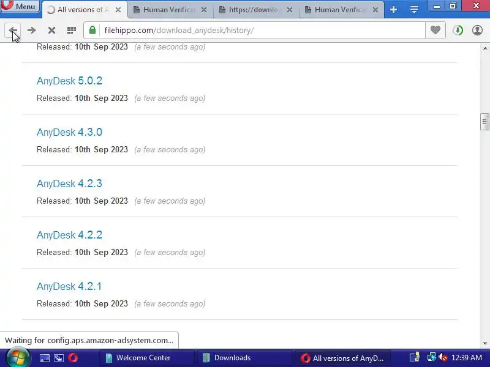This screenshot has height=367, width=490.
Task: Click the 12:39 AM clock
Action: (467, 358)
